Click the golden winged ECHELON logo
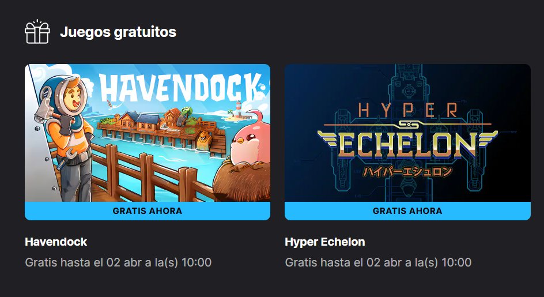This screenshot has height=297, width=544. coord(407,145)
